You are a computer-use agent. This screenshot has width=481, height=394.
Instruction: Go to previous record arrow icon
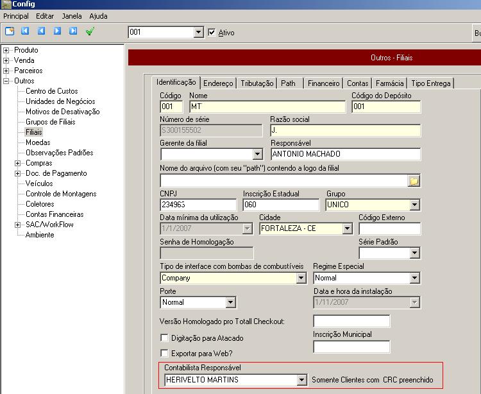tap(41, 31)
